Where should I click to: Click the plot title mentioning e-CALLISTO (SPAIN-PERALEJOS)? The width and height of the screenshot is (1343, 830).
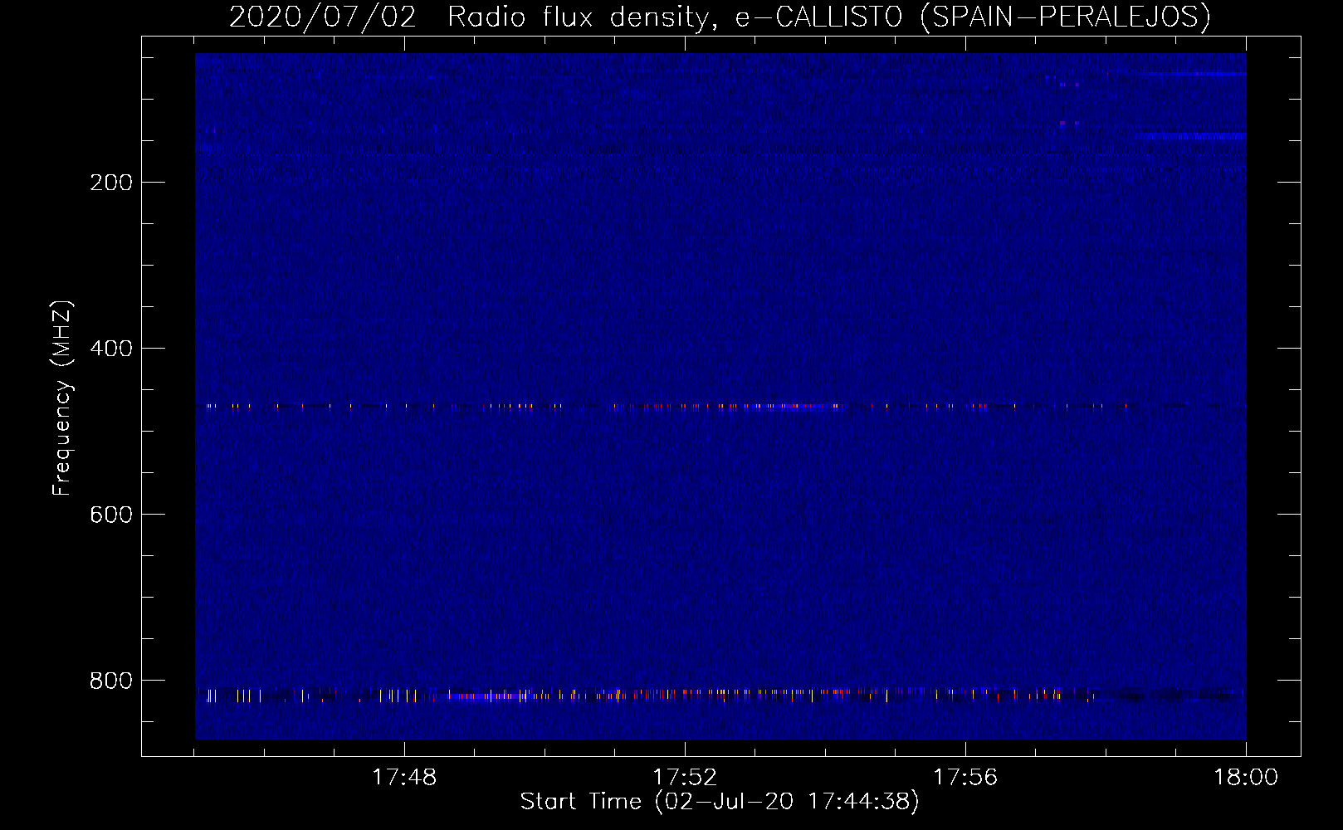coord(720,17)
